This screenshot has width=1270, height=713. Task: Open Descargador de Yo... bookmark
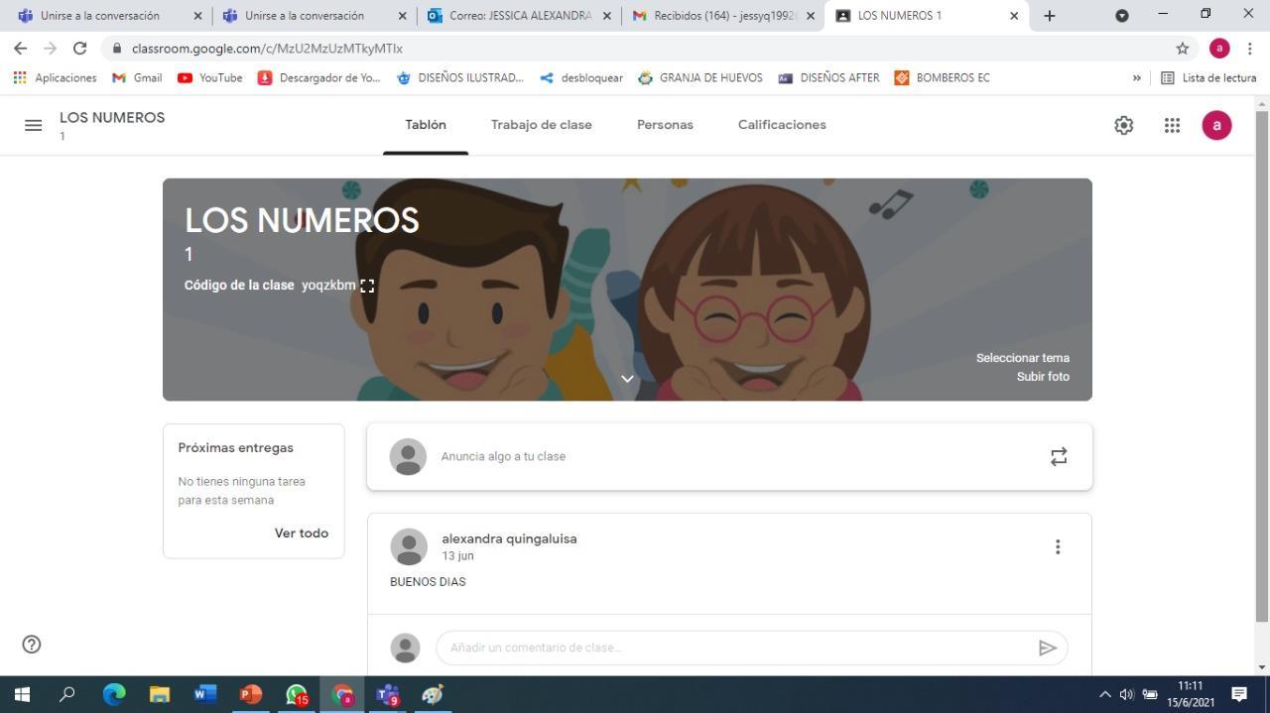tap(318, 77)
